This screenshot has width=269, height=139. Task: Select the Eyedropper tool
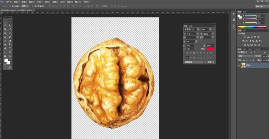click(x=10, y=29)
